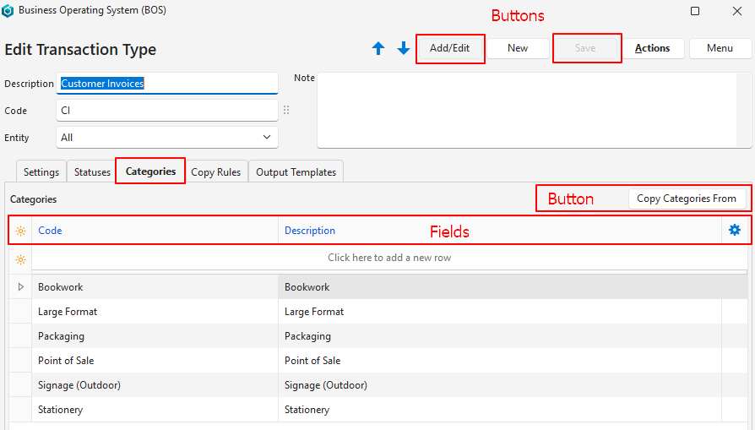Click the new-row sun icon

(21, 259)
